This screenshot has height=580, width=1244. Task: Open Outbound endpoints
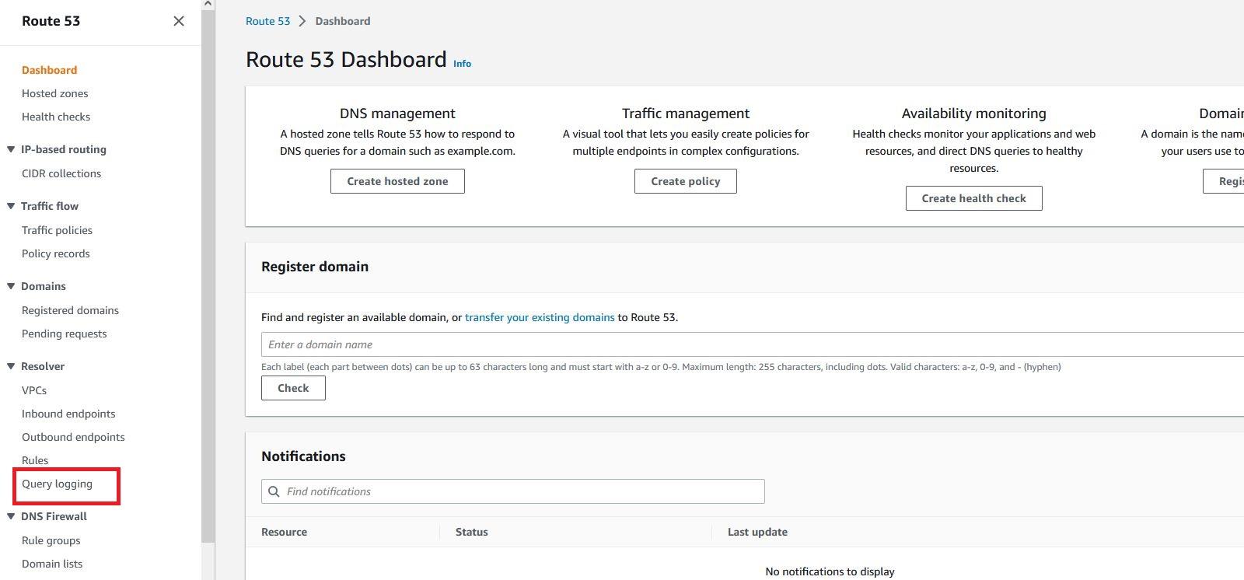coord(73,437)
